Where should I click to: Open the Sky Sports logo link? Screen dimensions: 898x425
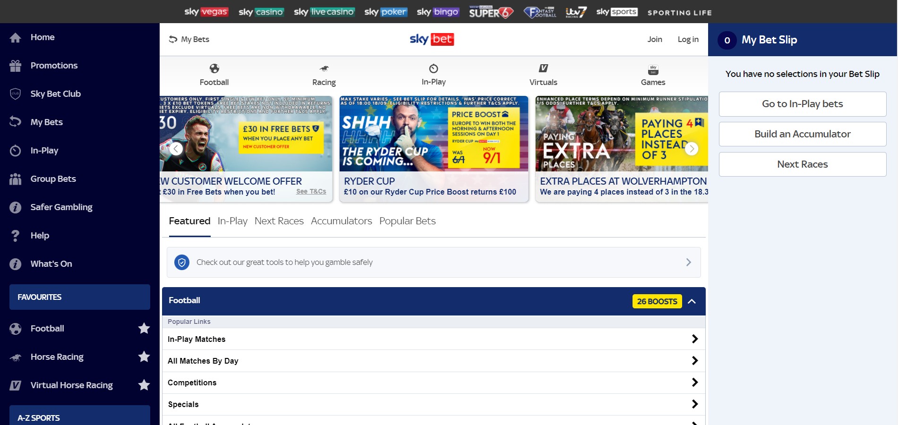tap(617, 12)
